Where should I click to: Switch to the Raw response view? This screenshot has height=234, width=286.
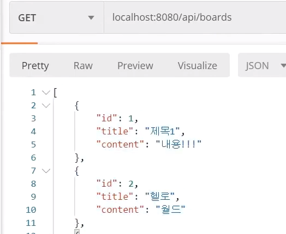point(83,65)
